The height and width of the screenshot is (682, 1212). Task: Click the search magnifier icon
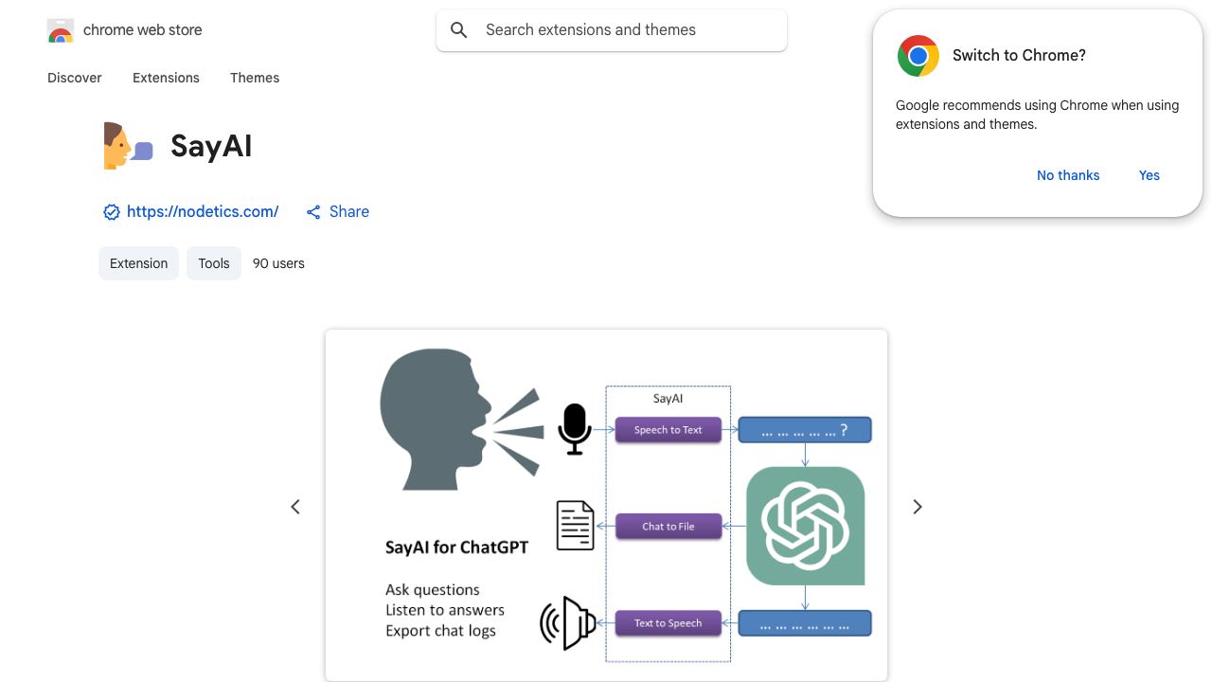(459, 30)
